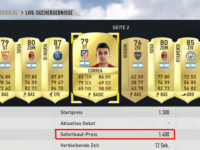Select the Di María 87 RF card

coord(55,70)
